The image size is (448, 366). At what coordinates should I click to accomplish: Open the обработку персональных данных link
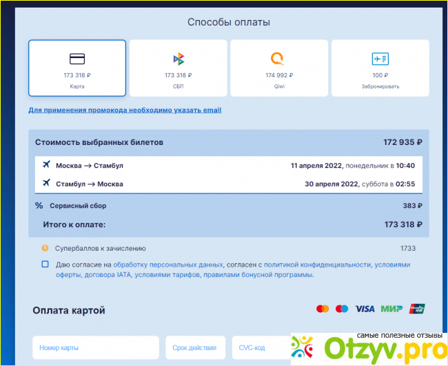168,264
